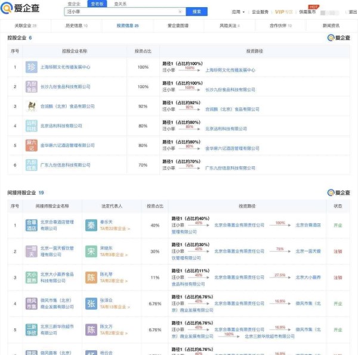Open 北京一面天餐饮管理有限公司 in the name column
Image resolution: width=358 pixels, height=355 pixels.
tap(57, 251)
